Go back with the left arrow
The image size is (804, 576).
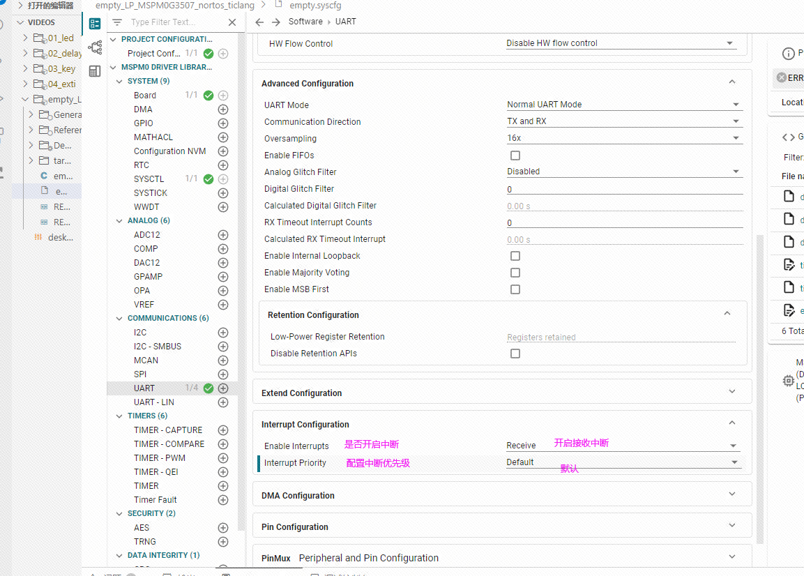coord(259,22)
